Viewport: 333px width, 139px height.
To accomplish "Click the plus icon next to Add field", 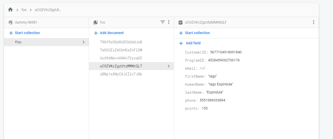I will (181, 43).
